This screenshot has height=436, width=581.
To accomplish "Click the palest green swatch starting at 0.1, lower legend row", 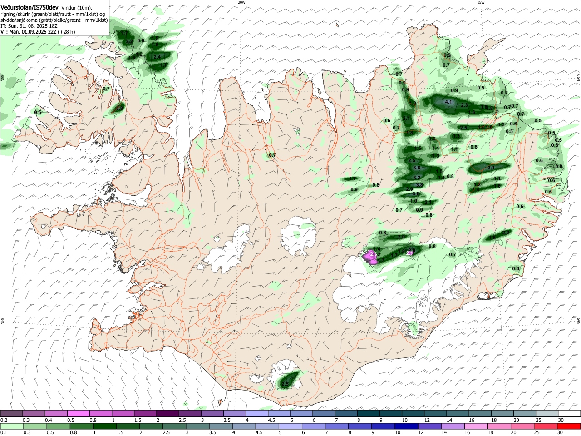I will tap(12, 426).
